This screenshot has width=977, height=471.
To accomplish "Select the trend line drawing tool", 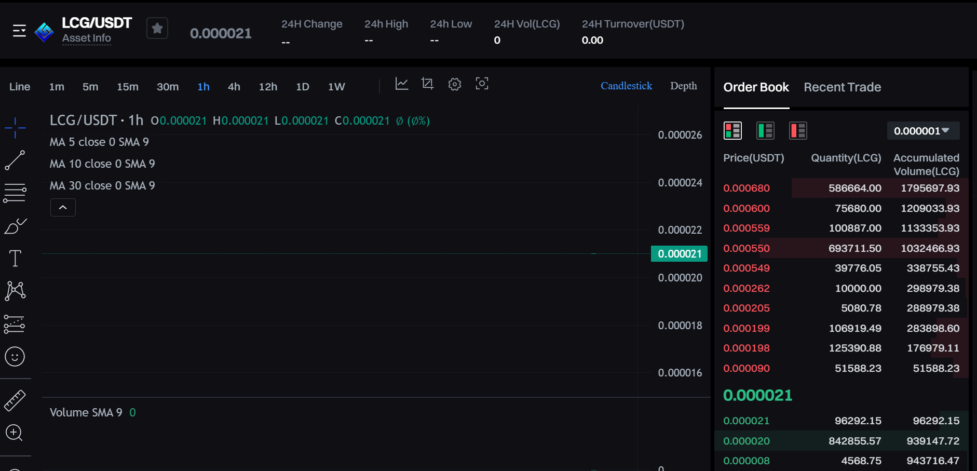I will click(15, 160).
